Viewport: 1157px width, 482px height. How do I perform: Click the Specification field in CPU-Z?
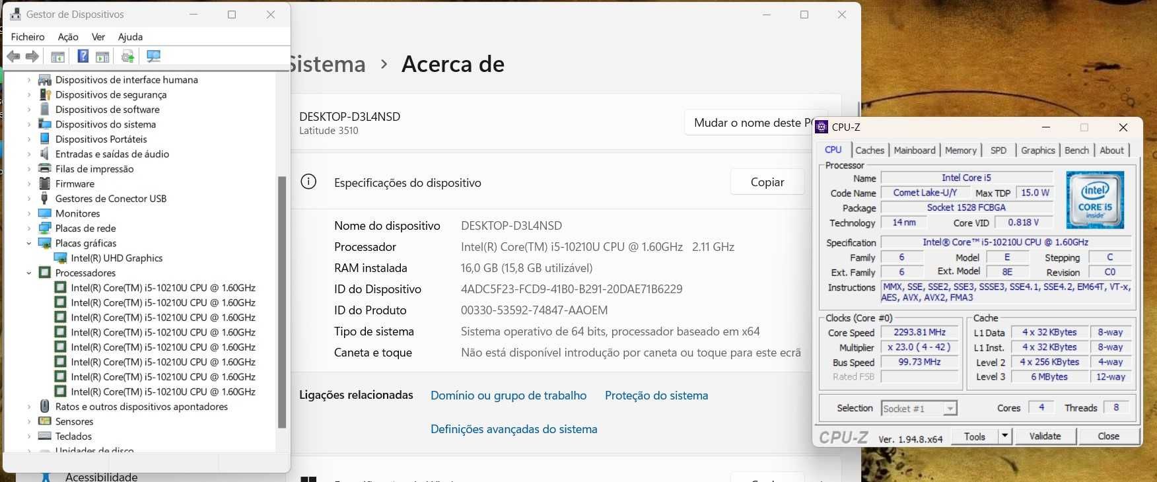tap(1005, 242)
